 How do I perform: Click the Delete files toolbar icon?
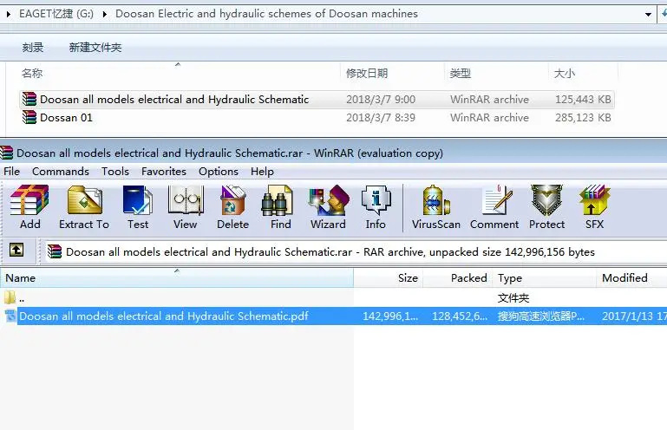pos(232,207)
